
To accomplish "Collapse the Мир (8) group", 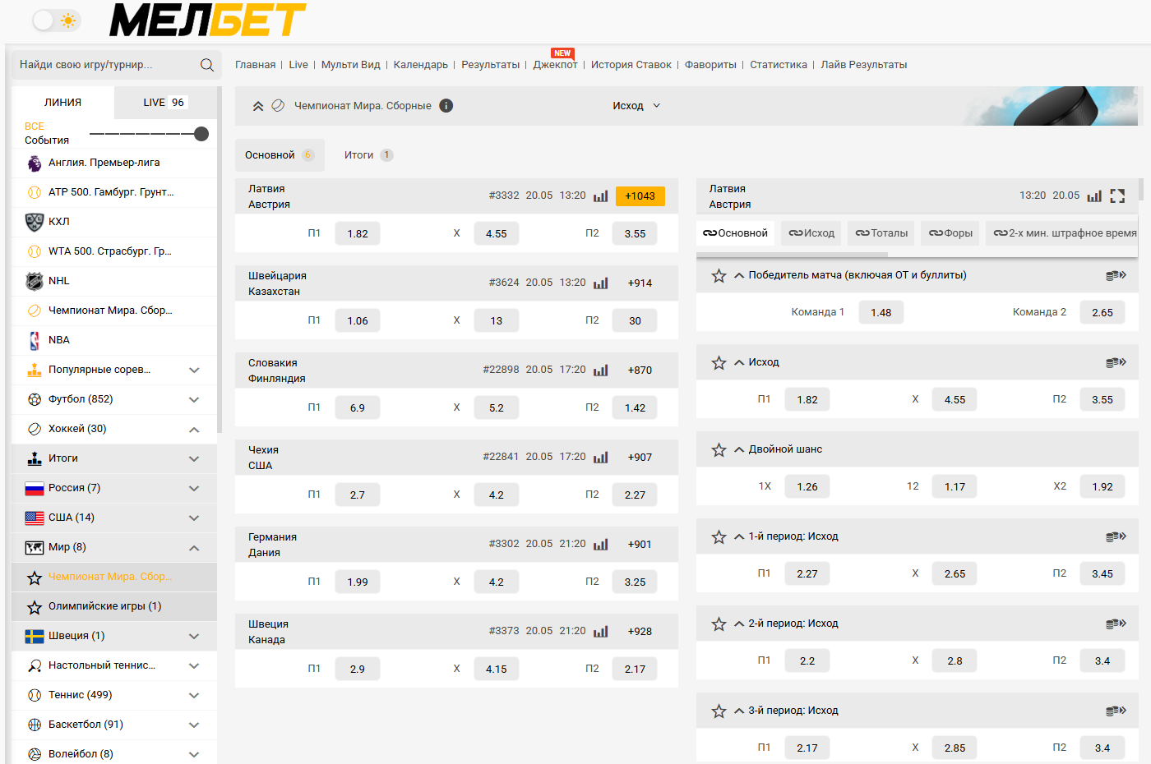I will point(194,547).
